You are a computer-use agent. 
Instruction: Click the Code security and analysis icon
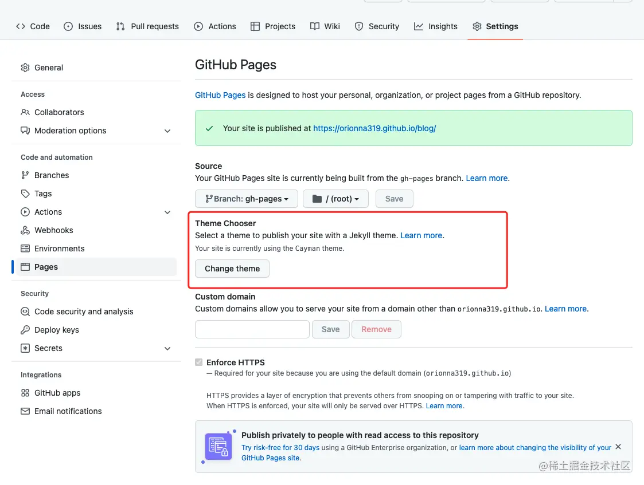coord(25,311)
